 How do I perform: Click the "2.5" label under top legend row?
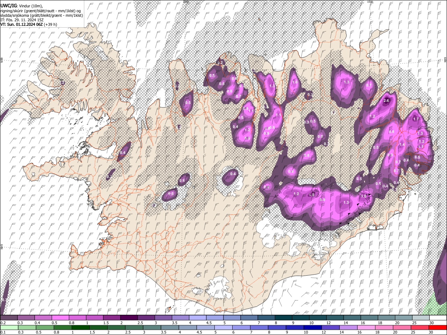(140, 323)
